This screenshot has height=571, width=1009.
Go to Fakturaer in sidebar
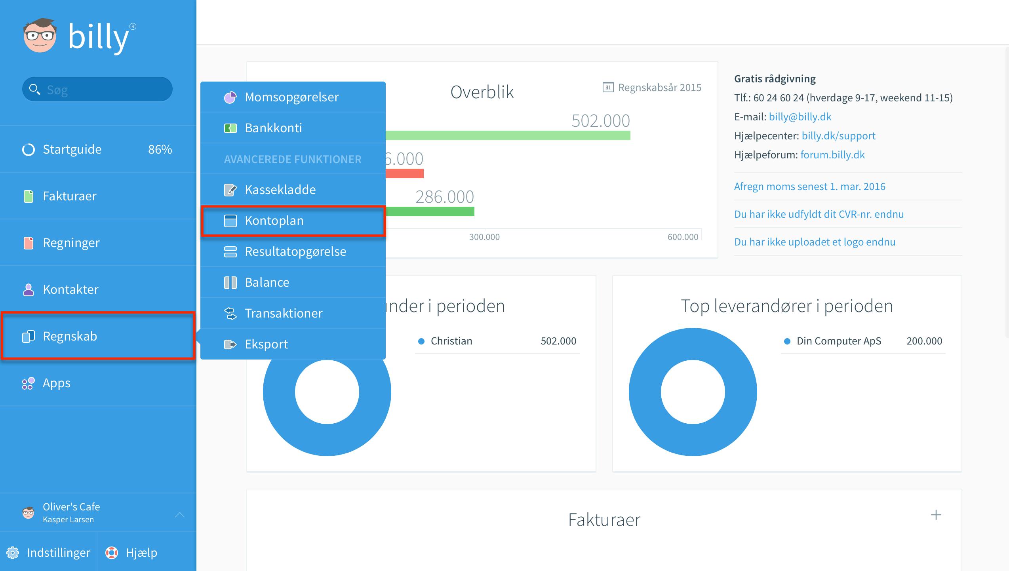[98, 196]
